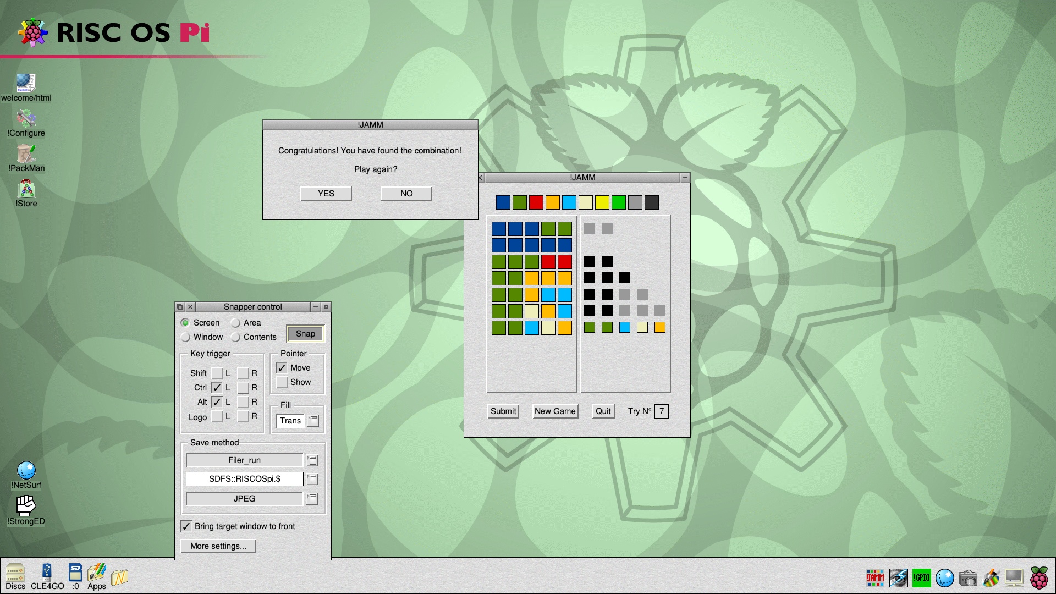Open the Filer_run save method menu
The image size is (1056, 594).
(312, 460)
